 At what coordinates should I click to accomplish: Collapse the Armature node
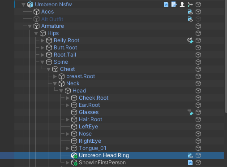(30, 26)
